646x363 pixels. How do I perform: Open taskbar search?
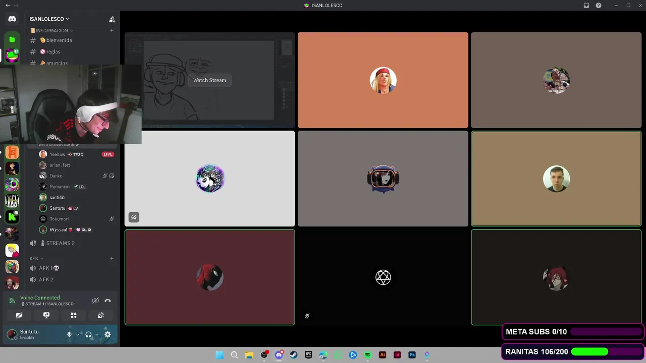234,355
